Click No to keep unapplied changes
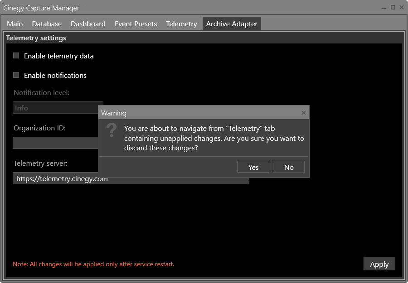Image resolution: width=408 pixels, height=283 pixels. [x=289, y=167]
